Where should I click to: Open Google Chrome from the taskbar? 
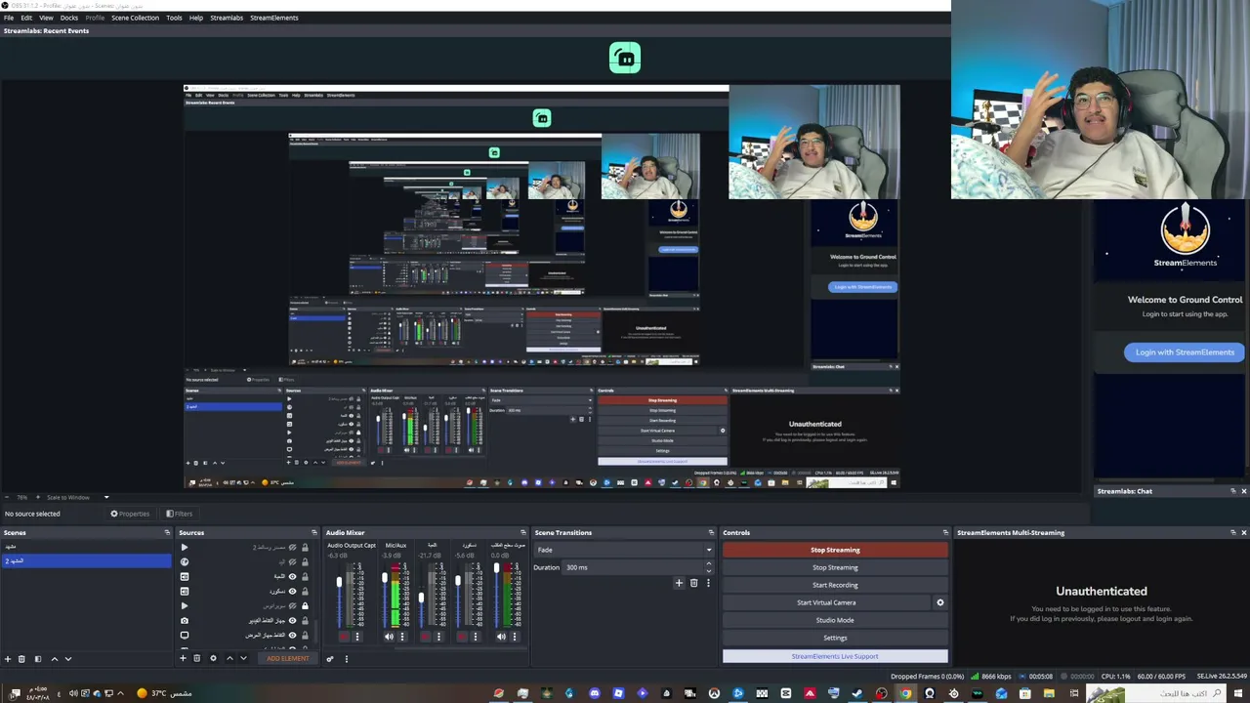(905, 693)
